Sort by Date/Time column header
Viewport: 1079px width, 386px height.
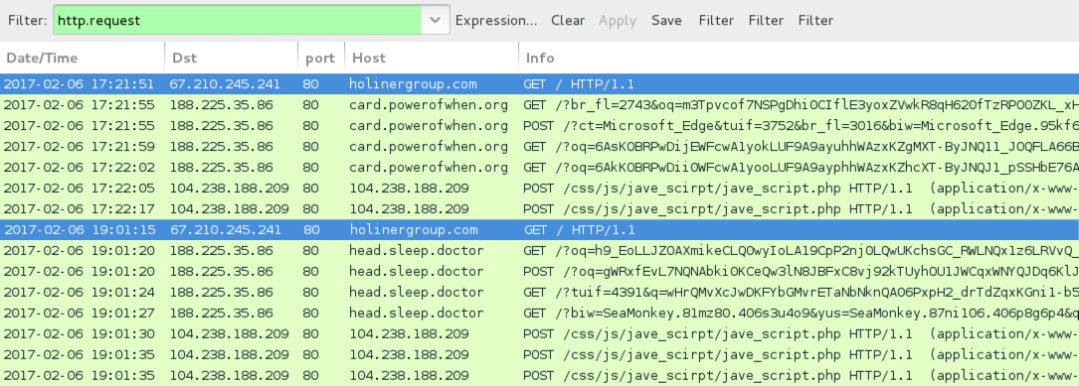click(x=83, y=58)
